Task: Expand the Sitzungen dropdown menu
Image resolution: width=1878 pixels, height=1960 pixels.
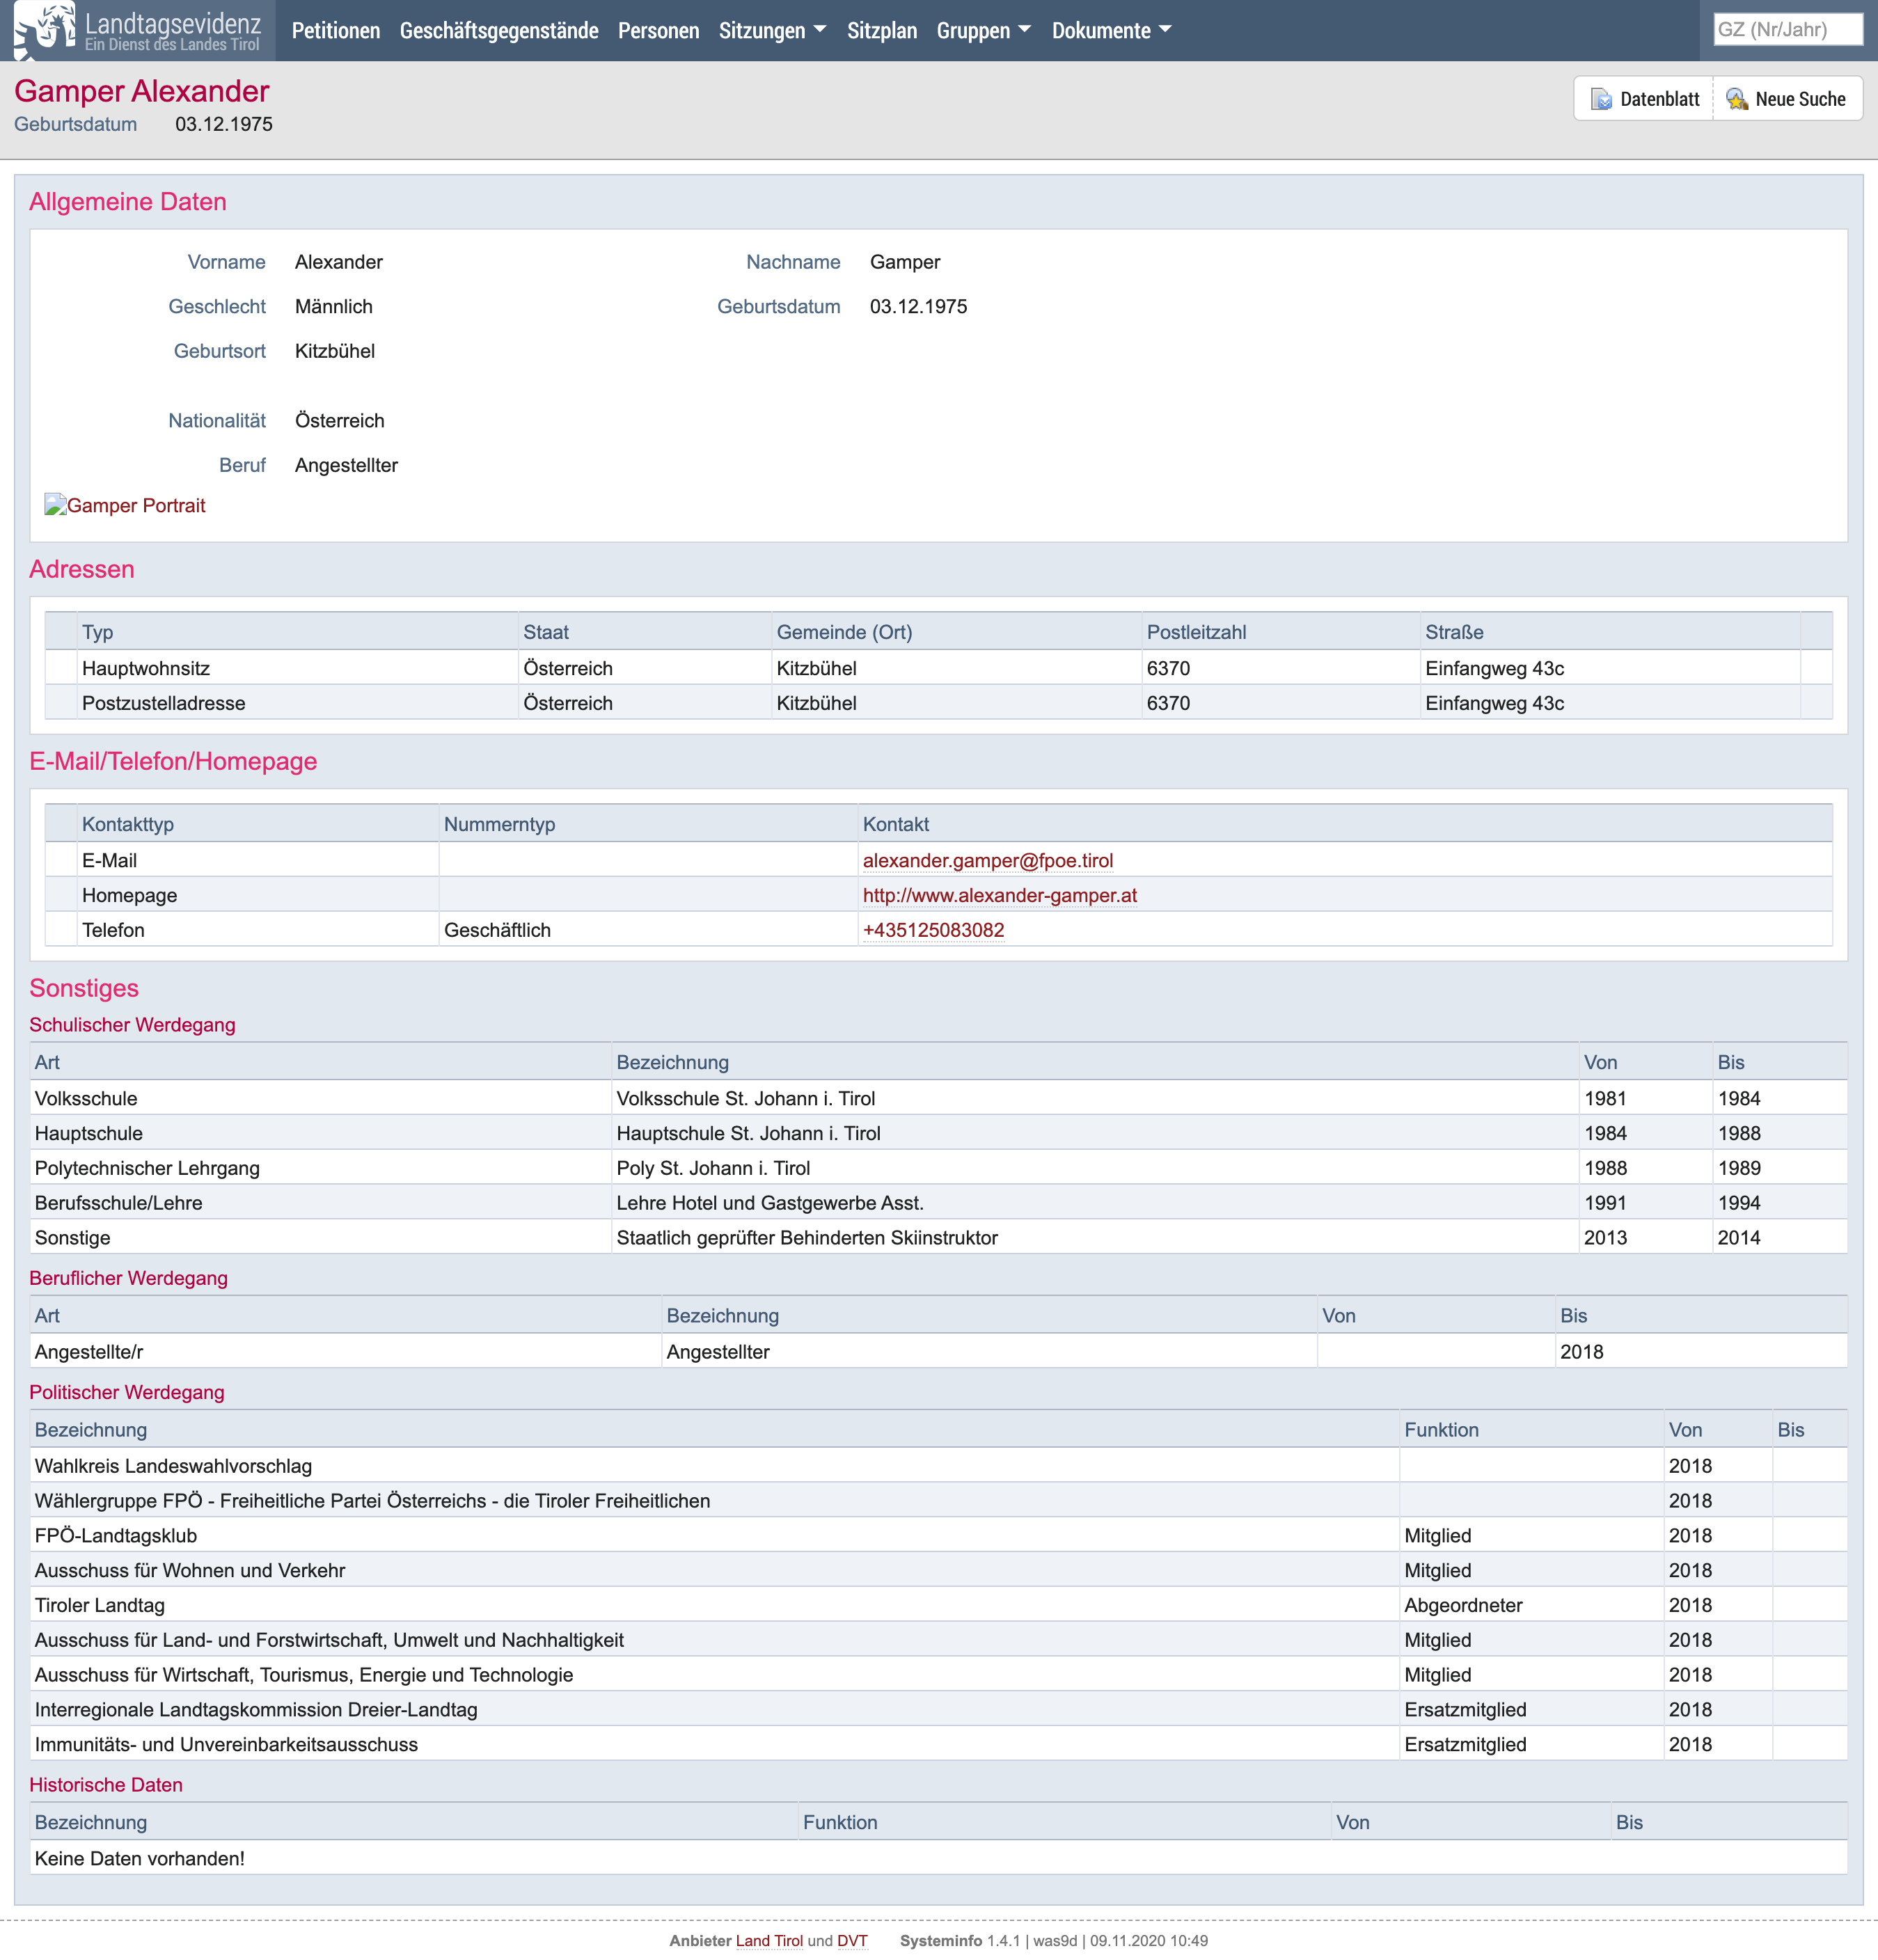Action: (x=772, y=30)
